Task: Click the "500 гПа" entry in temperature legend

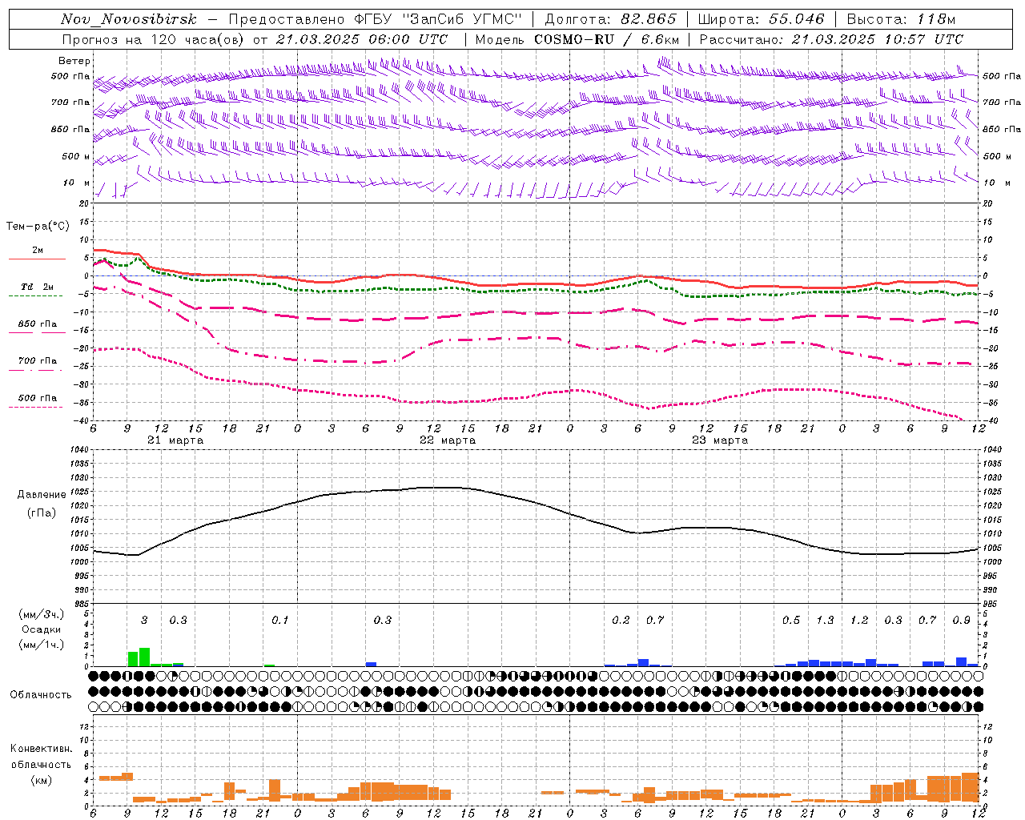Action: click(37, 398)
